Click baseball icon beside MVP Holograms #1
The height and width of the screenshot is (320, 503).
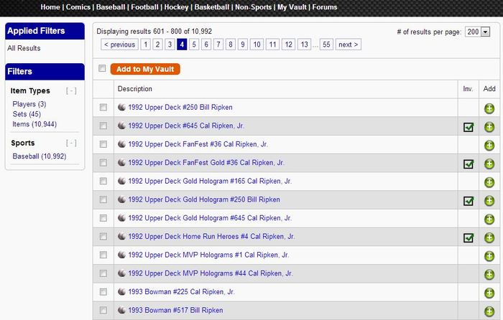coord(121,255)
